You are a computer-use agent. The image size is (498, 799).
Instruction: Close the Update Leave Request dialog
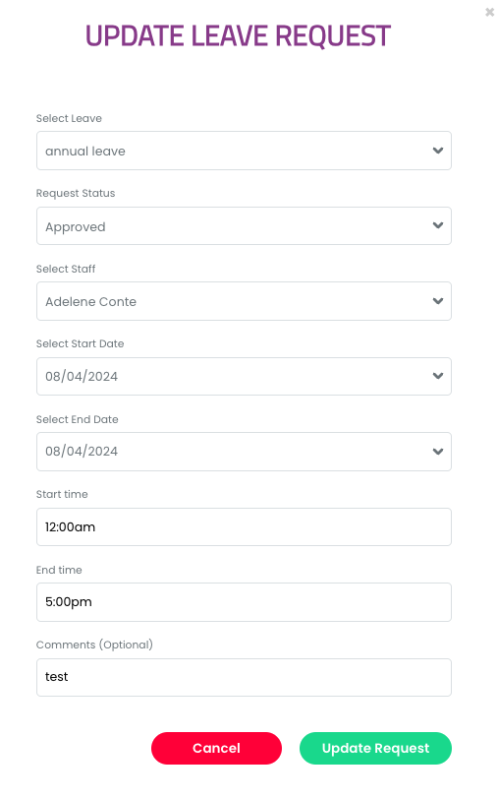[489, 12]
